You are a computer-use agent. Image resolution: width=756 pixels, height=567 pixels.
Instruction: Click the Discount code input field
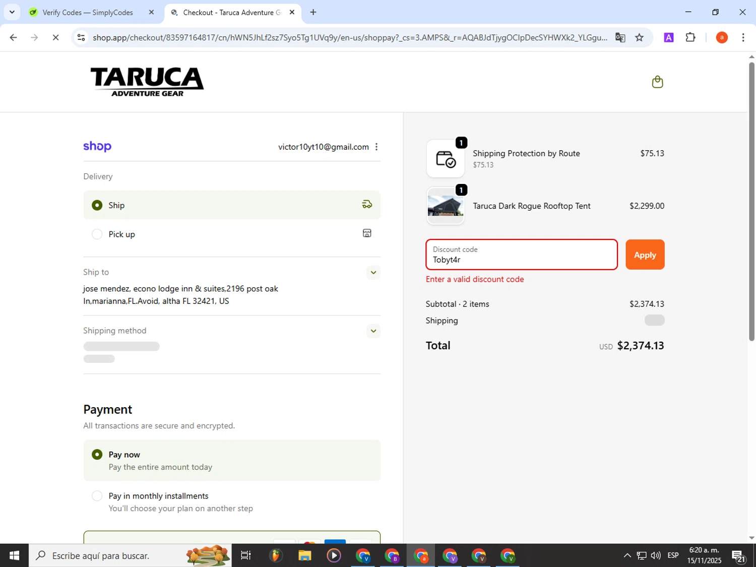coord(522,255)
